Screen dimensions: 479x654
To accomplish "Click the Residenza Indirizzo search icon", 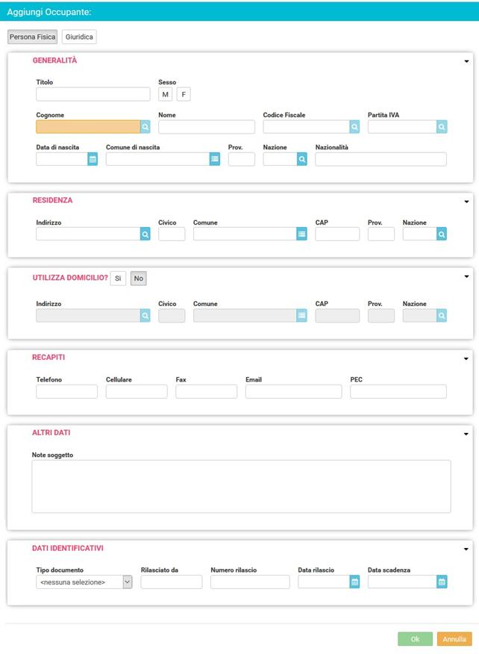I will 145,234.
